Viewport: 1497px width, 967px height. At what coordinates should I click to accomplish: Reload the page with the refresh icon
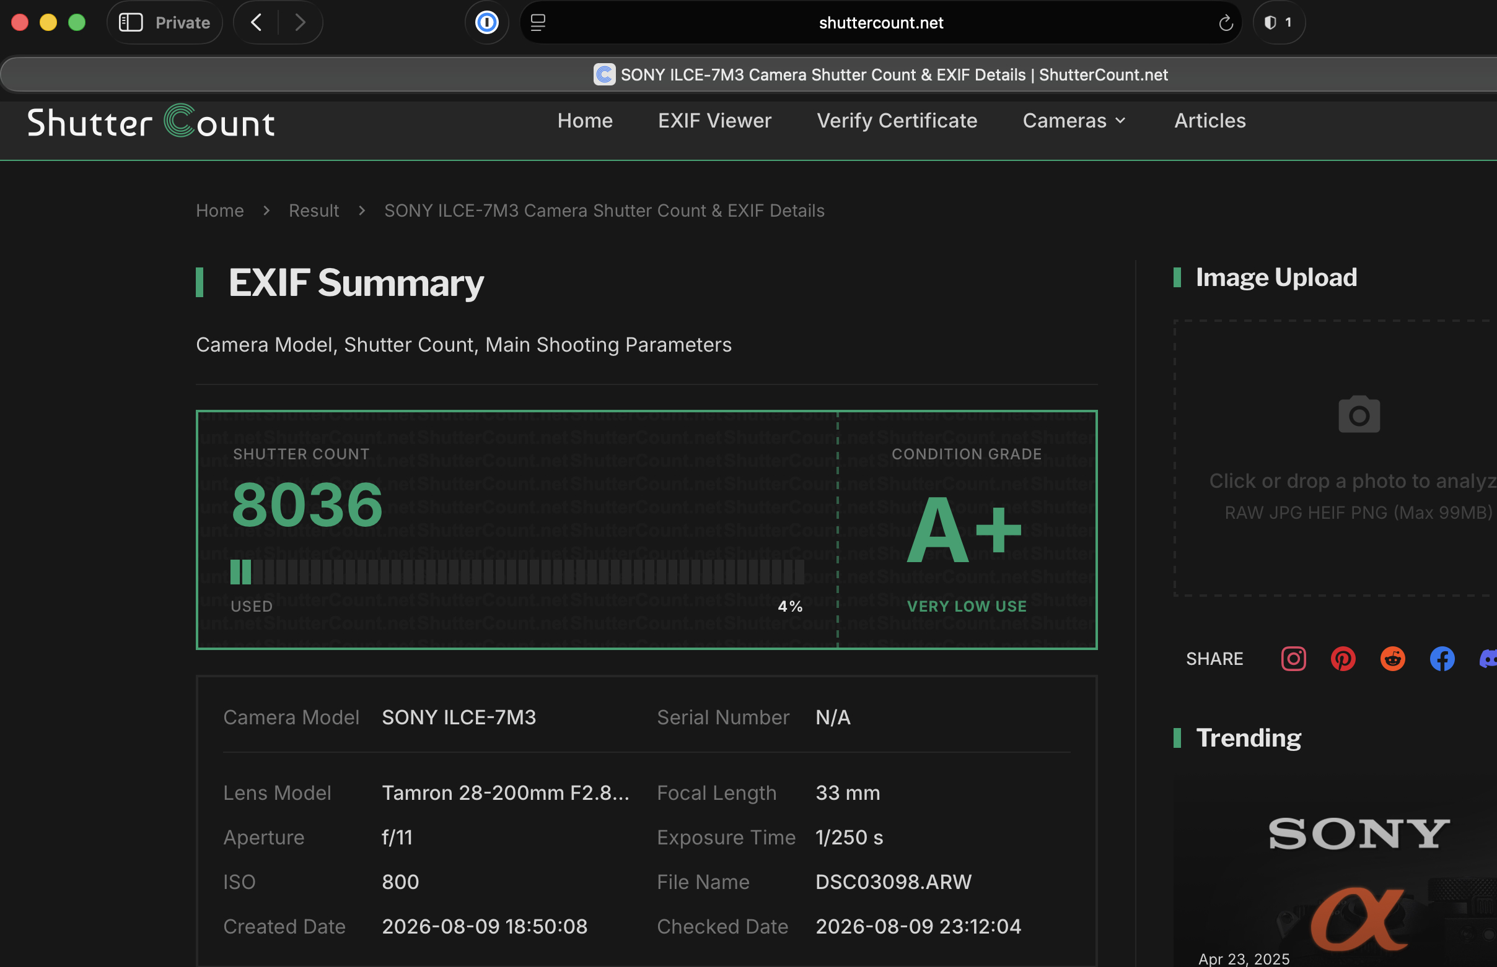coord(1226,23)
